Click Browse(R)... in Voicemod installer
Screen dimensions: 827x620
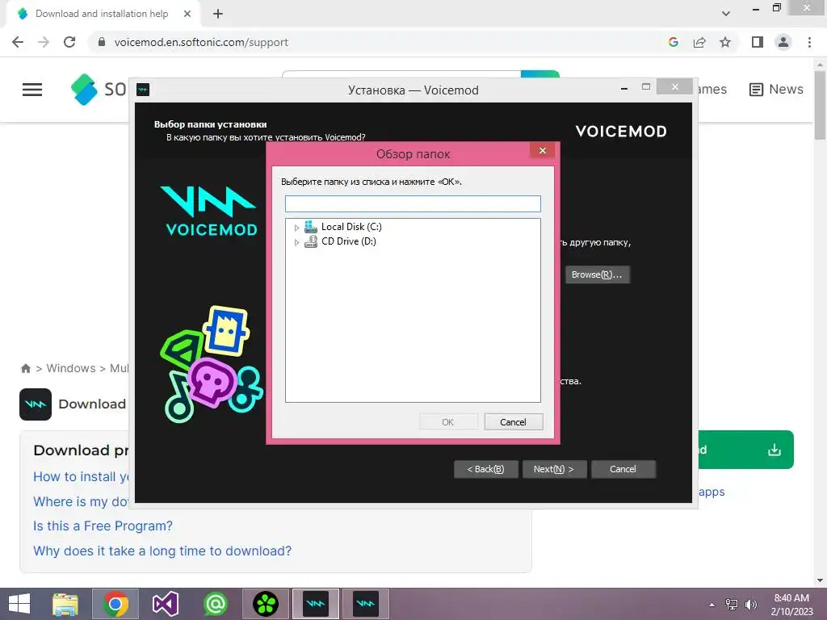click(x=597, y=274)
